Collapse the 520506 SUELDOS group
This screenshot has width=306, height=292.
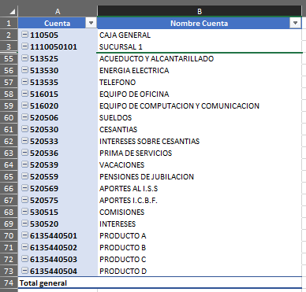tap(24, 117)
